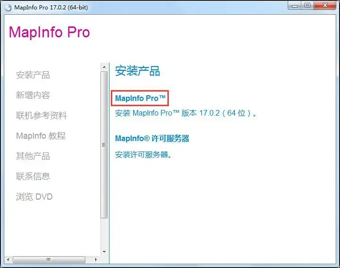Select 浏览 DVD in the sidebar
Screen dimensions: 340x268
34,196
